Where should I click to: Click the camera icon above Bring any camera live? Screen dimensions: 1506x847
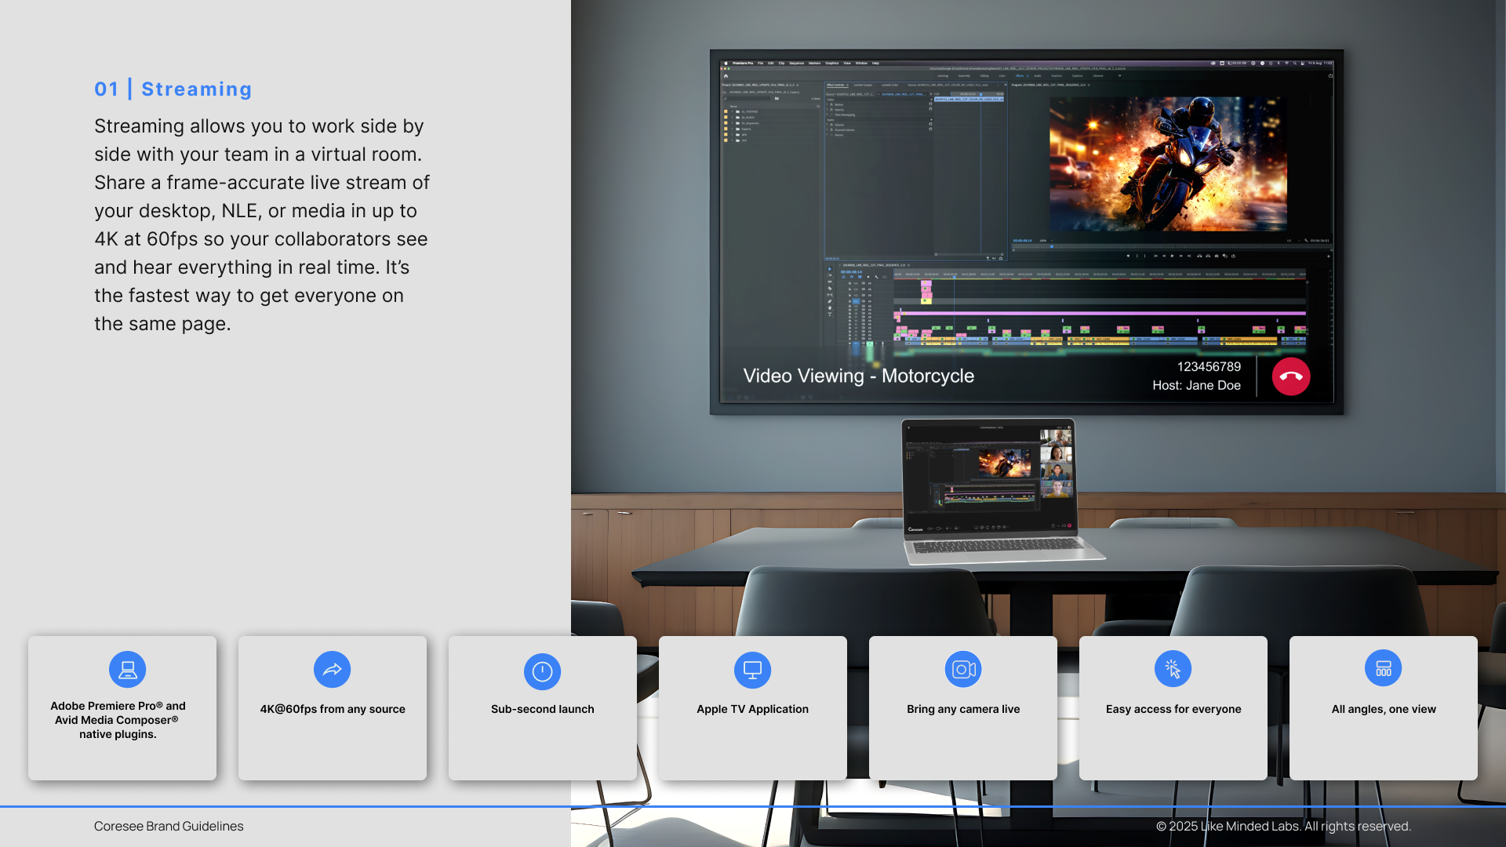(x=963, y=669)
